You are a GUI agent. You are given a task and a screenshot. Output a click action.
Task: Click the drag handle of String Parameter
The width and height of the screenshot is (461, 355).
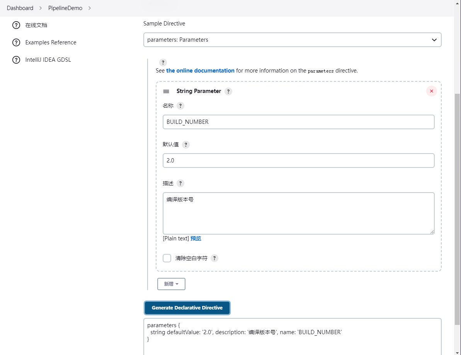click(166, 91)
